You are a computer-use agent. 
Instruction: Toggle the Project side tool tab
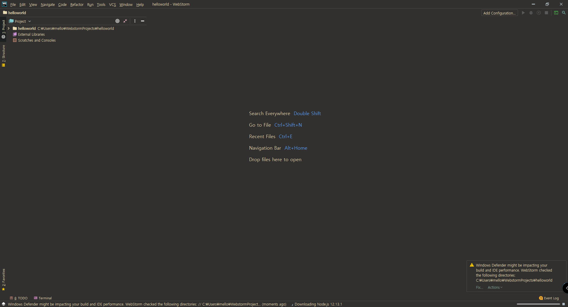pos(4,29)
